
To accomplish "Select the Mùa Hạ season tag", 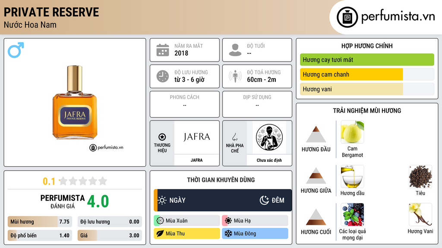I will click(255, 221).
